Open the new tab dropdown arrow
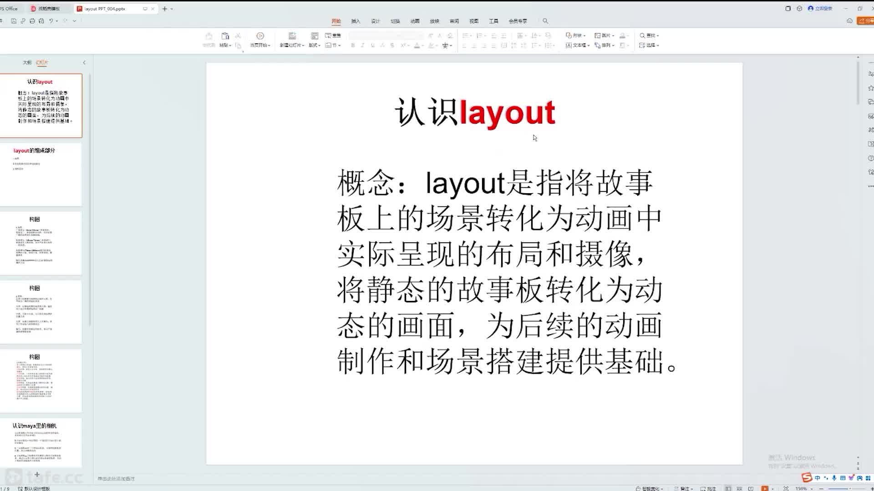Viewport: 874px width, 491px height. click(172, 9)
